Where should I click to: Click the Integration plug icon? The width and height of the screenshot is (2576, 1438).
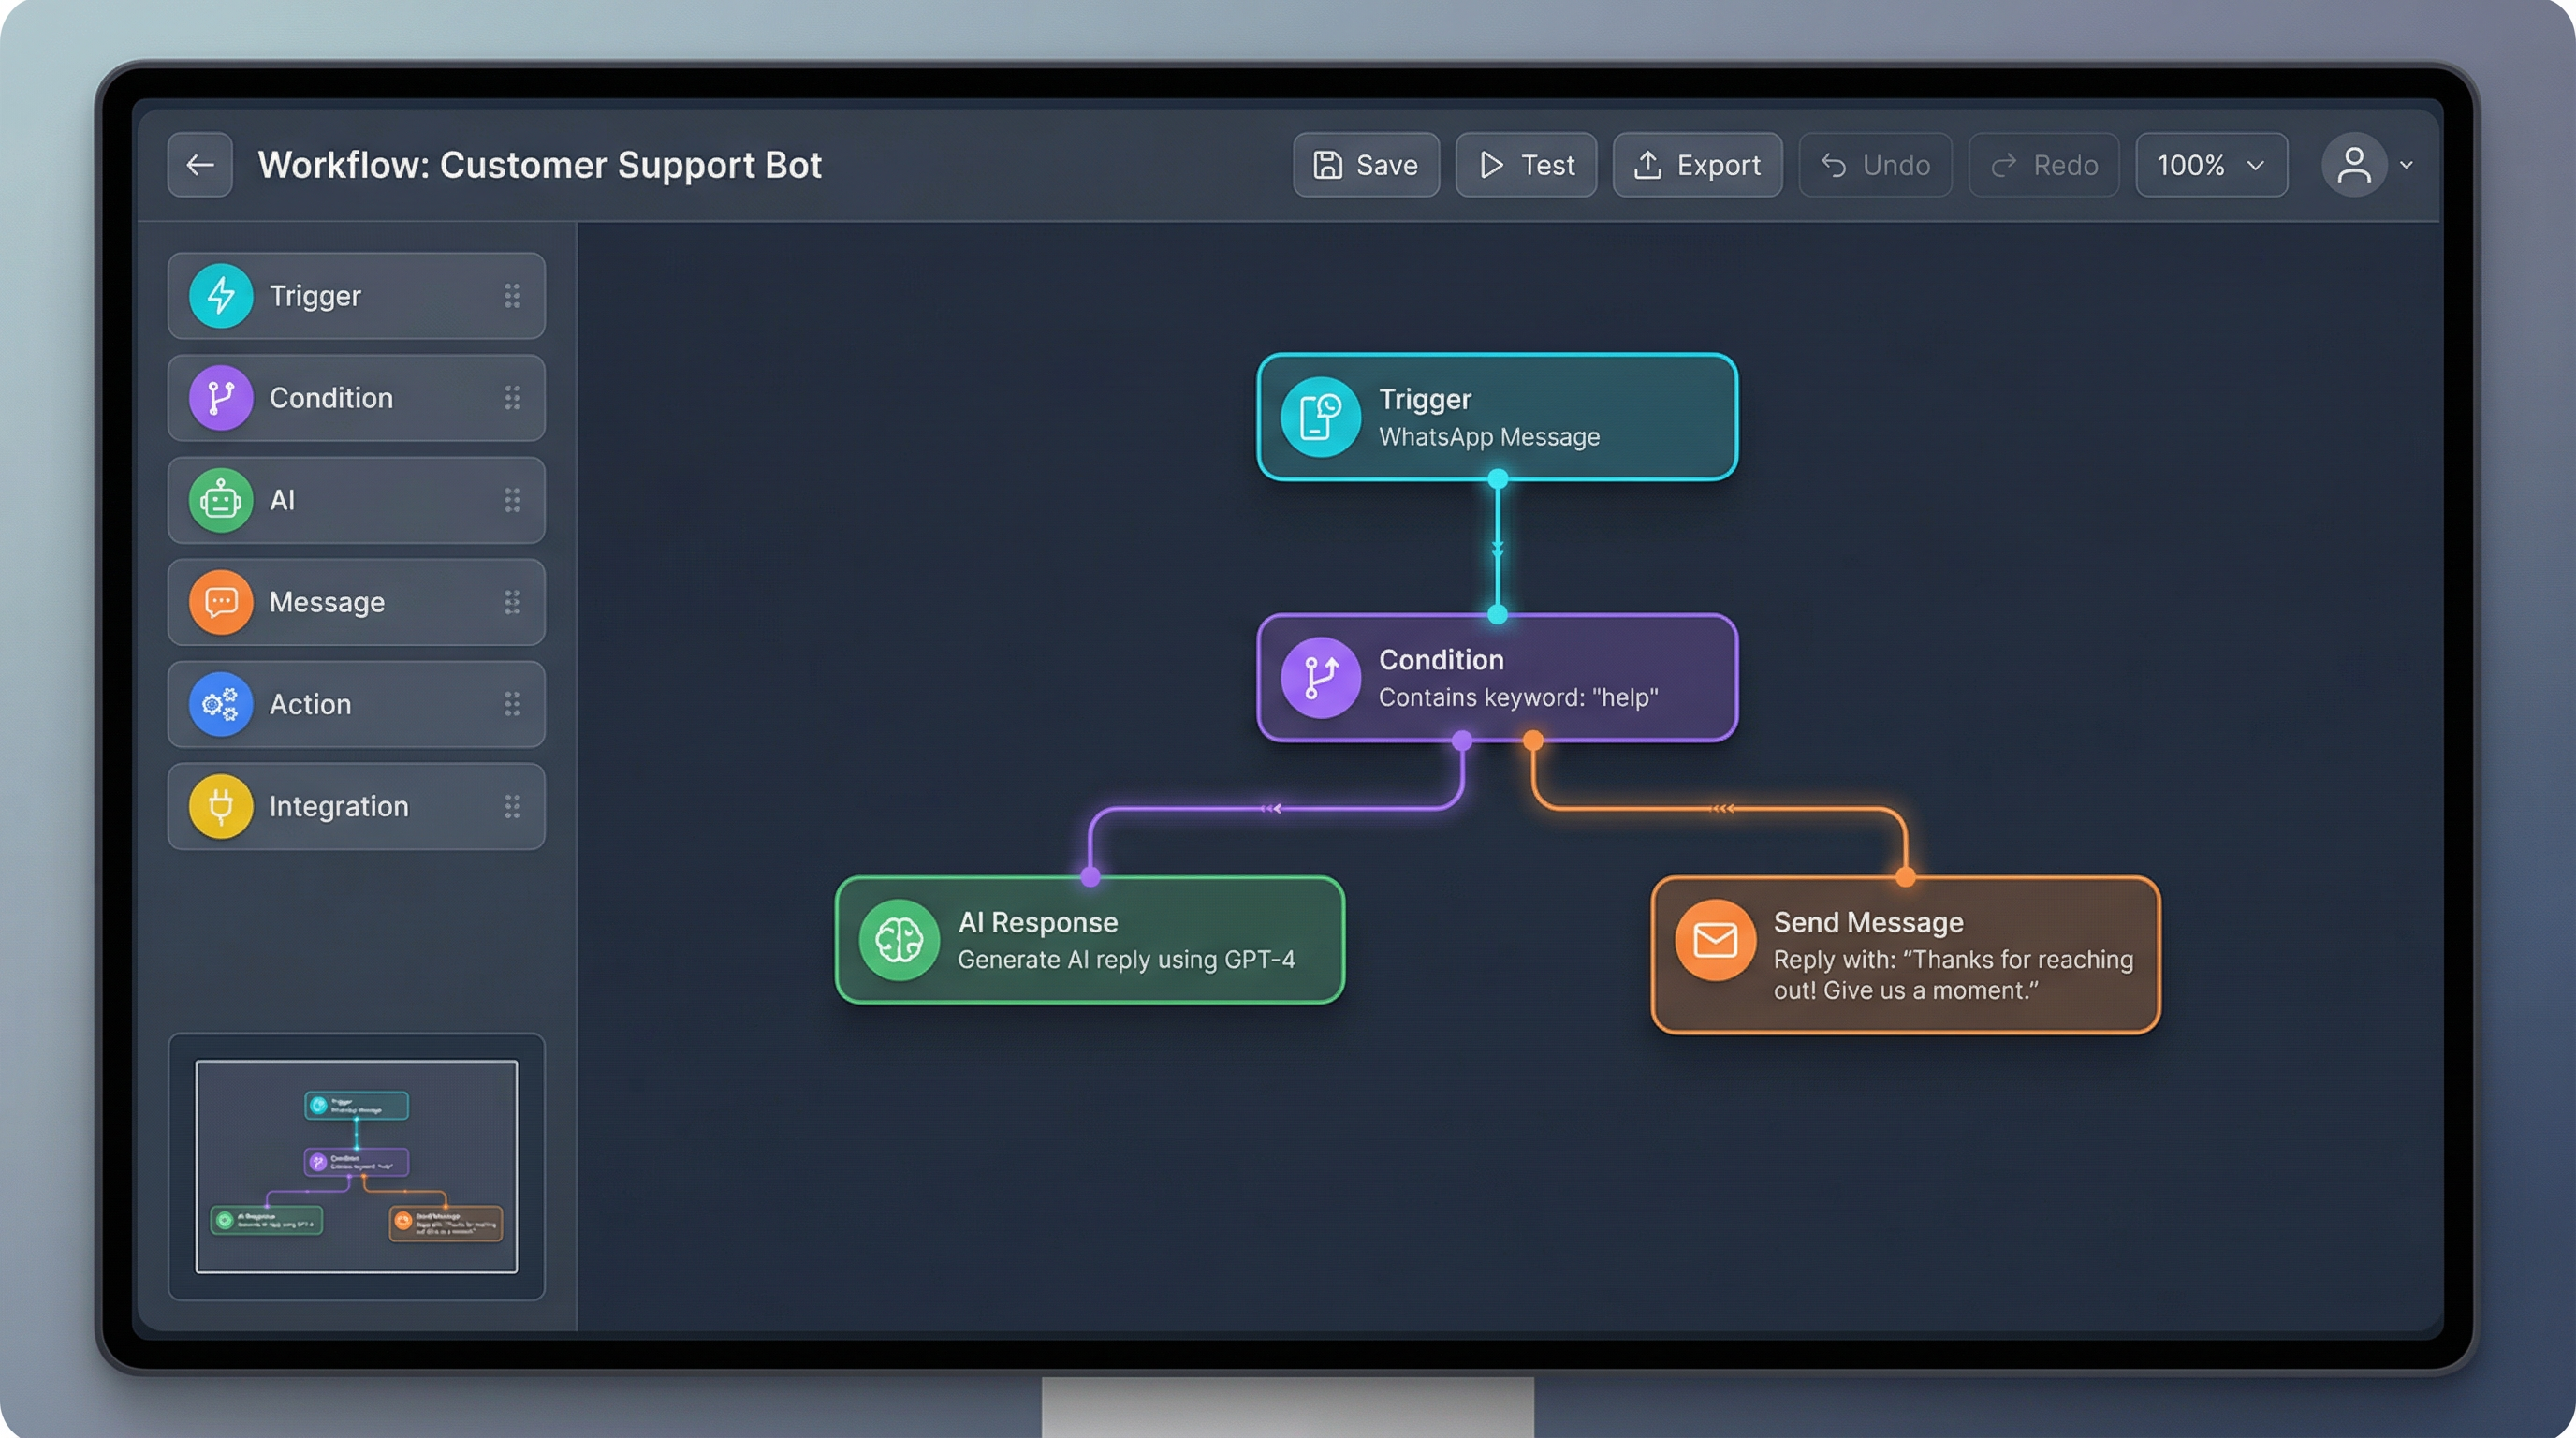221,806
